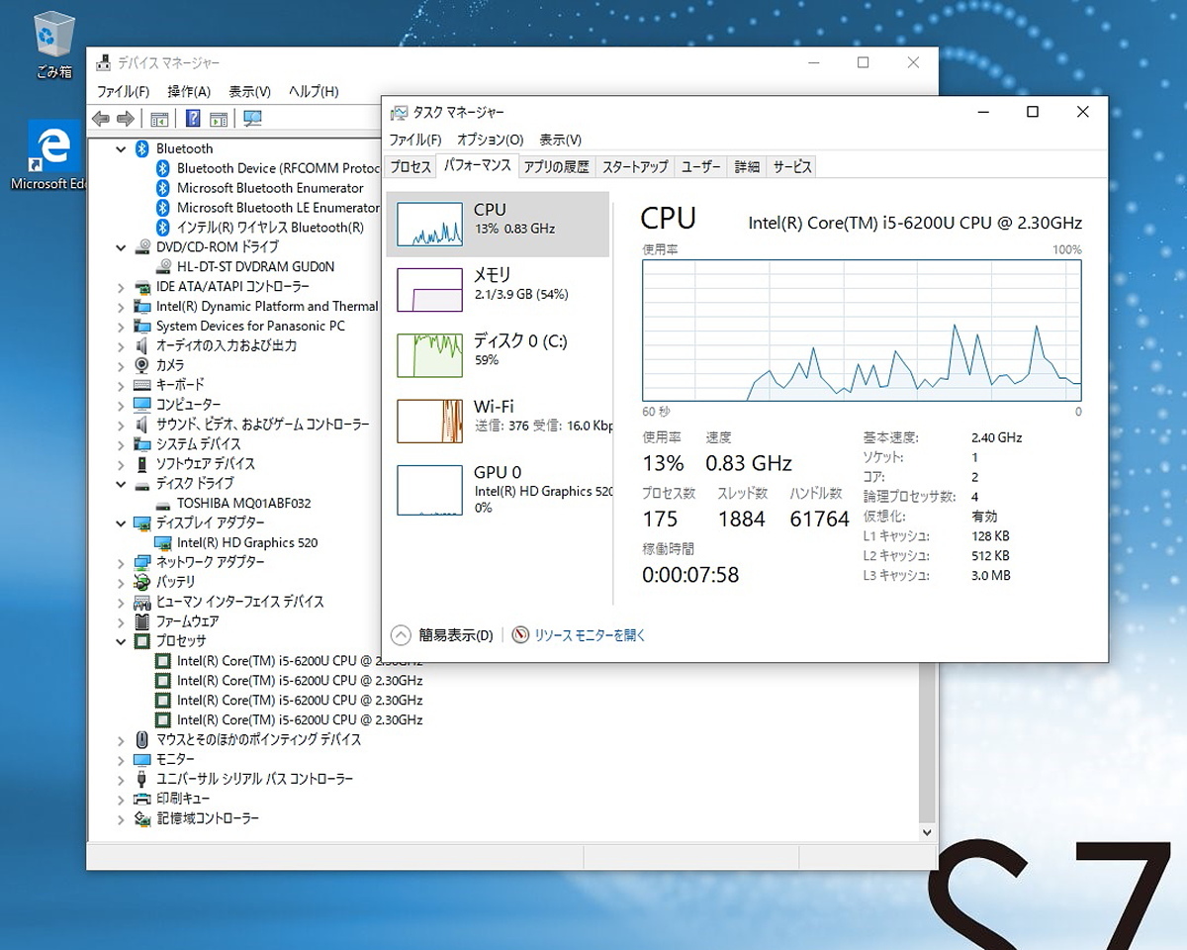
Task: Expand the 記憶域コントローラー node
Action: point(121,818)
